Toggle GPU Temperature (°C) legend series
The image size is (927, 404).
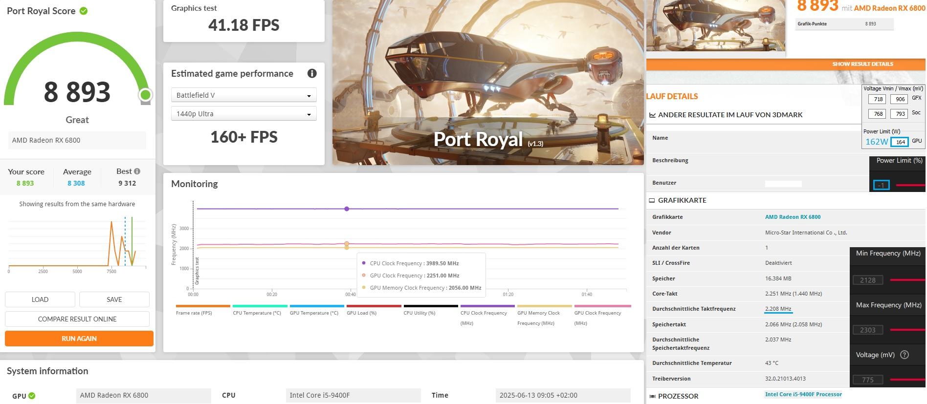point(317,310)
